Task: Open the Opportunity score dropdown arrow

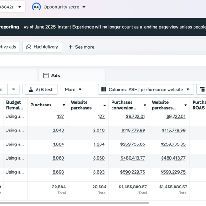Action: click(x=84, y=7)
